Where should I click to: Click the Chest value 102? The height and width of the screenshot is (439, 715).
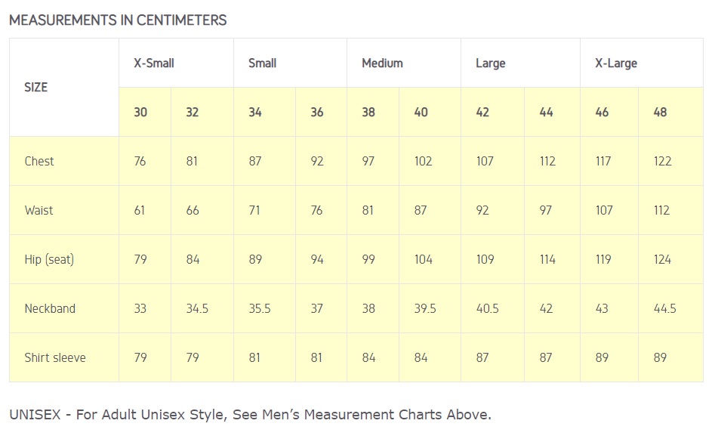pos(423,161)
